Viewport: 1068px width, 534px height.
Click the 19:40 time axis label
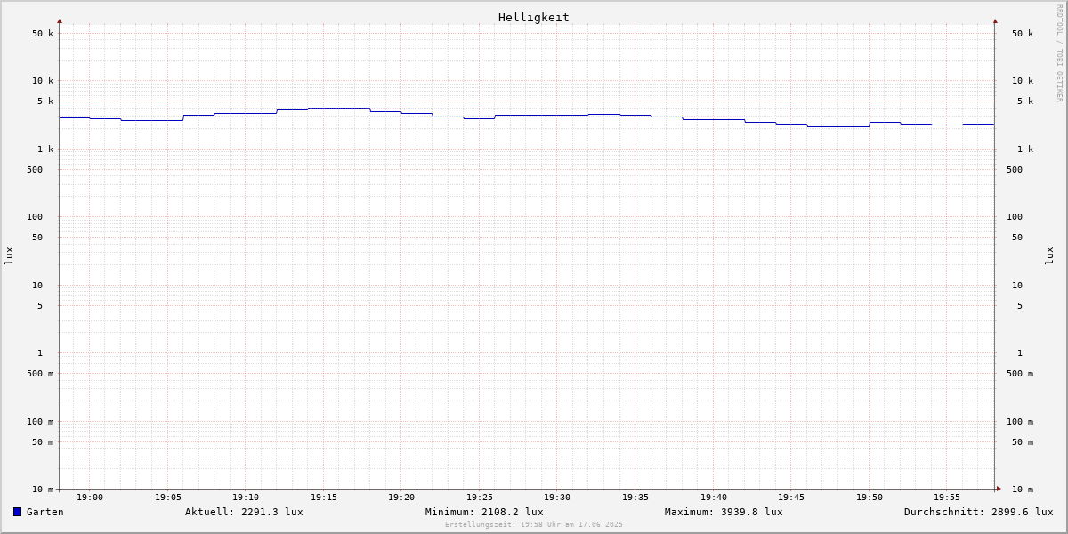pos(714,498)
